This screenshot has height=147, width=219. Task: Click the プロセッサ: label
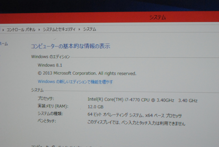pyautogui.click(x=46, y=98)
